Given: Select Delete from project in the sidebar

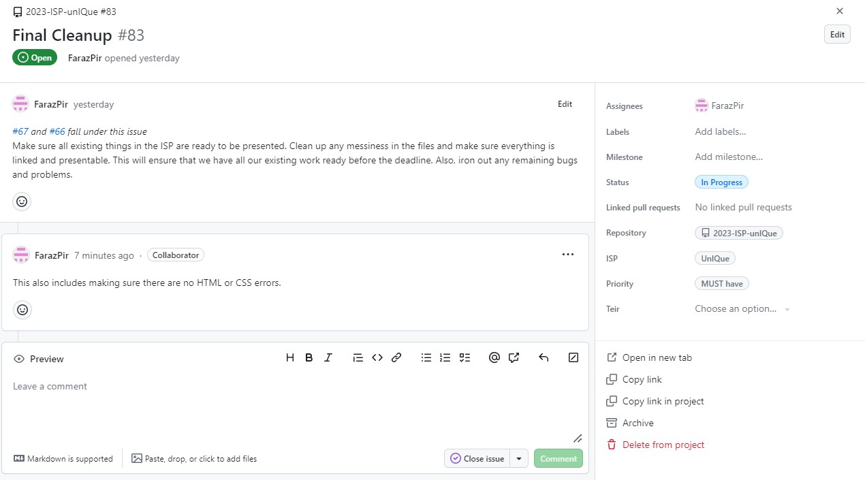Looking at the screenshot, I should tap(662, 444).
